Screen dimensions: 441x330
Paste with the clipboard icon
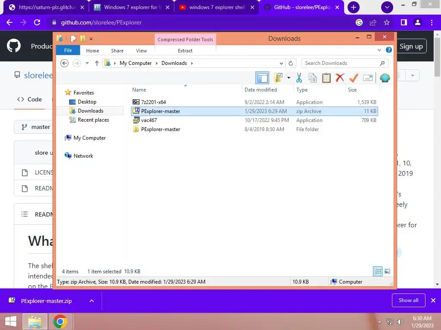coord(326,78)
